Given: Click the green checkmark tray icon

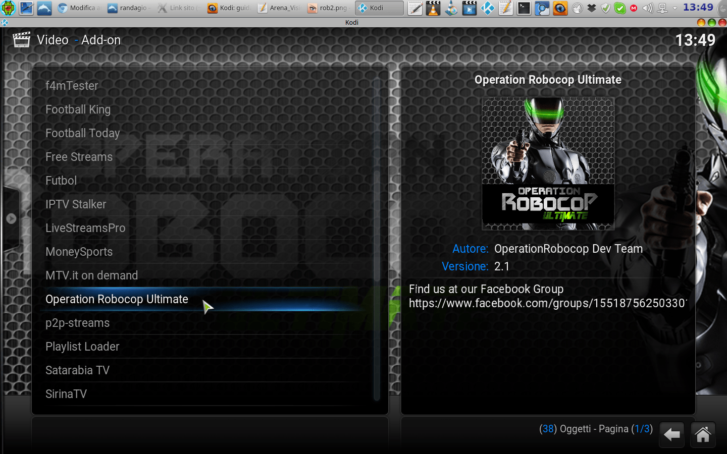Looking at the screenshot, I should tap(620, 8).
